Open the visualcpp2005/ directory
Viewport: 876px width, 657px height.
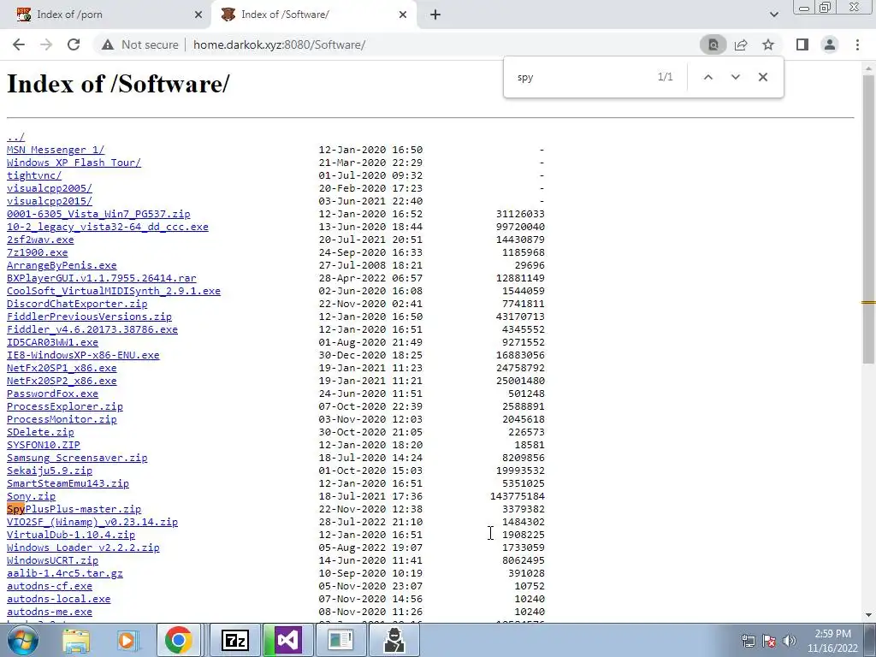[x=49, y=188]
